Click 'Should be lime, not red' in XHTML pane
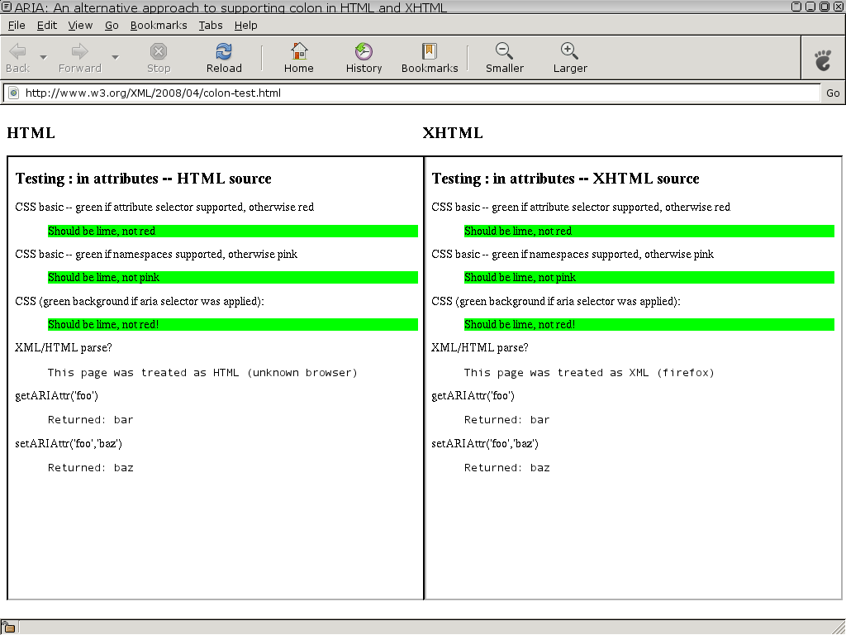846x635 pixels. click(x=518, y=232)
